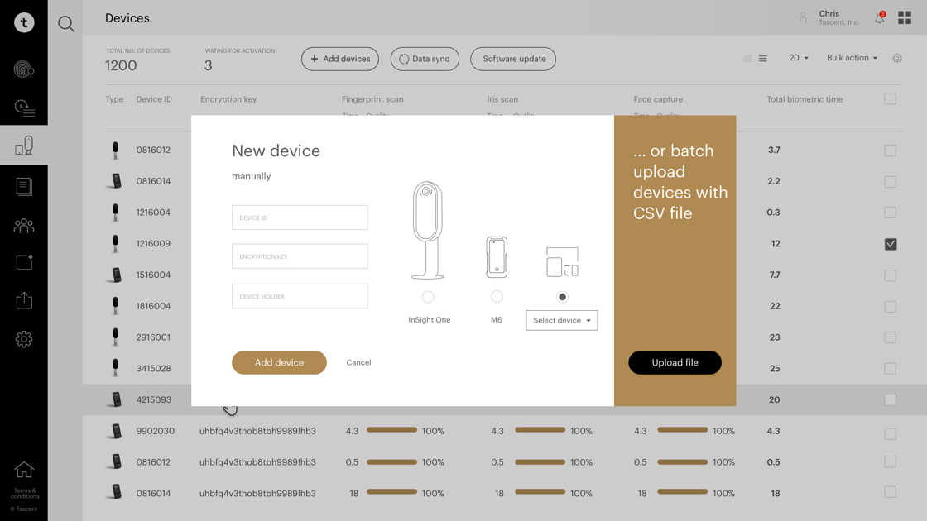Click the Add device button
Screen dimensions: 927x521
coord(279,362)
